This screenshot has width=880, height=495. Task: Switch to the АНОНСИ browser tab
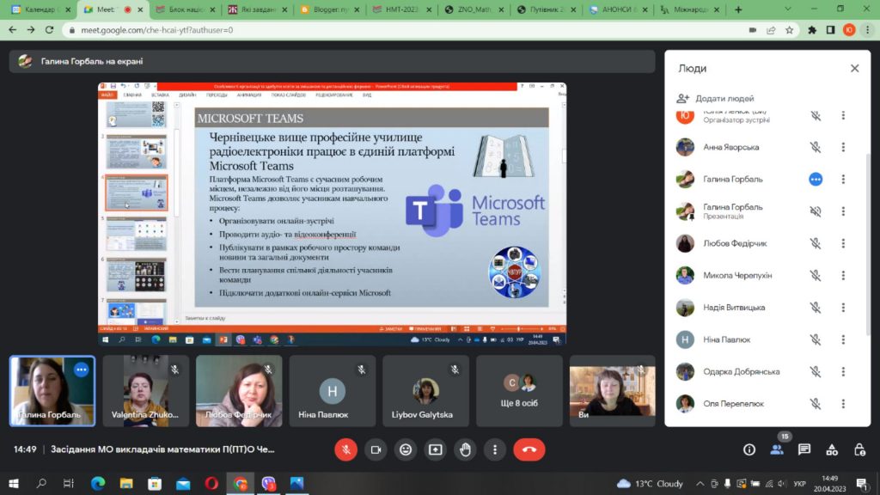click(619, 9)
